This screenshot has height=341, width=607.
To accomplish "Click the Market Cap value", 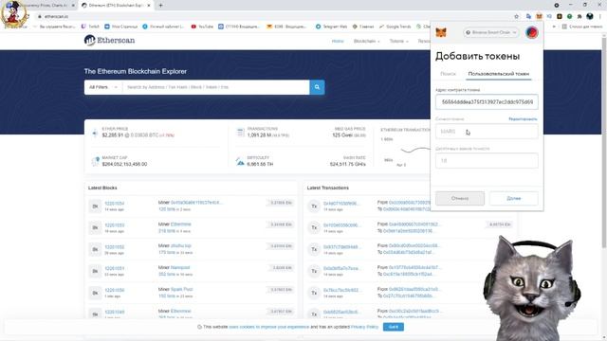I will 124,164.
